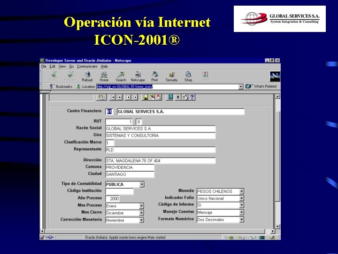Open Corrección Monetaria Noviembre dropdown
The height and width of the screenshot is (254, 338).
[x=141, y=220]
